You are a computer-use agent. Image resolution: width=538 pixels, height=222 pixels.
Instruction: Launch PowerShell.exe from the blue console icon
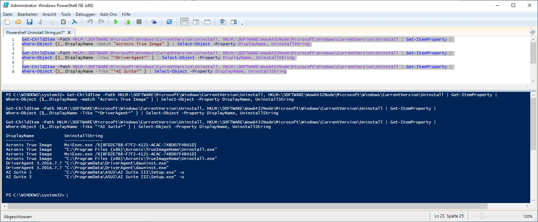(x=169, y=22)
